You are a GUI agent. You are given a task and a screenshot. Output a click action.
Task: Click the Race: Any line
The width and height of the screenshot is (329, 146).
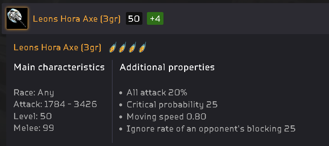click(x=34, y=93)
